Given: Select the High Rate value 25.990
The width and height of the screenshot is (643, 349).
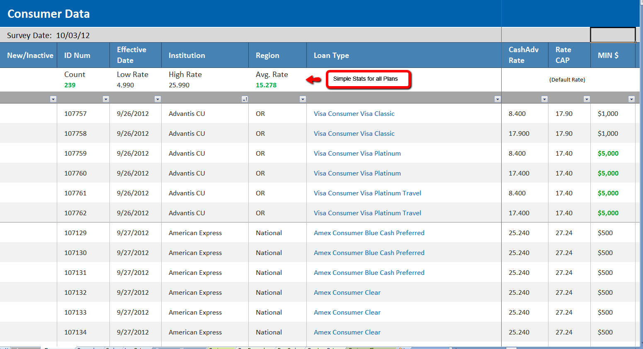Looking at the screenshot, I should point(179,85).
